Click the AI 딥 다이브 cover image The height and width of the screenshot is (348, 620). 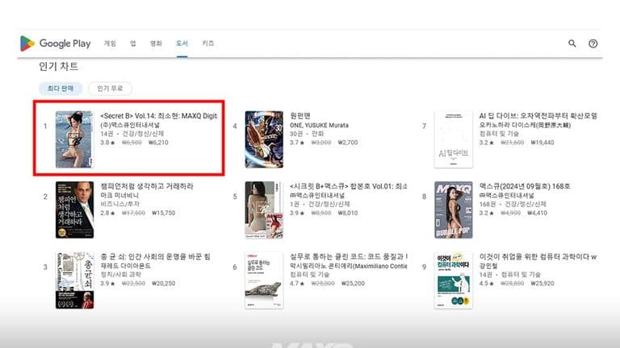click(453, 139)
